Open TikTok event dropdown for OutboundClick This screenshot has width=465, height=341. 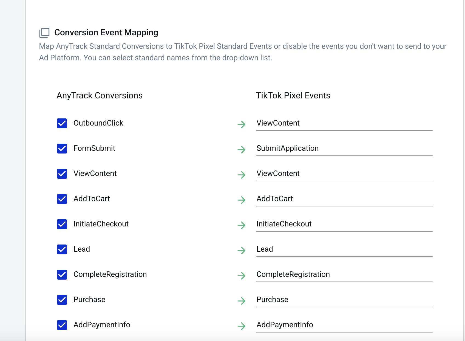pyautogui.click(x=344, y=123)
